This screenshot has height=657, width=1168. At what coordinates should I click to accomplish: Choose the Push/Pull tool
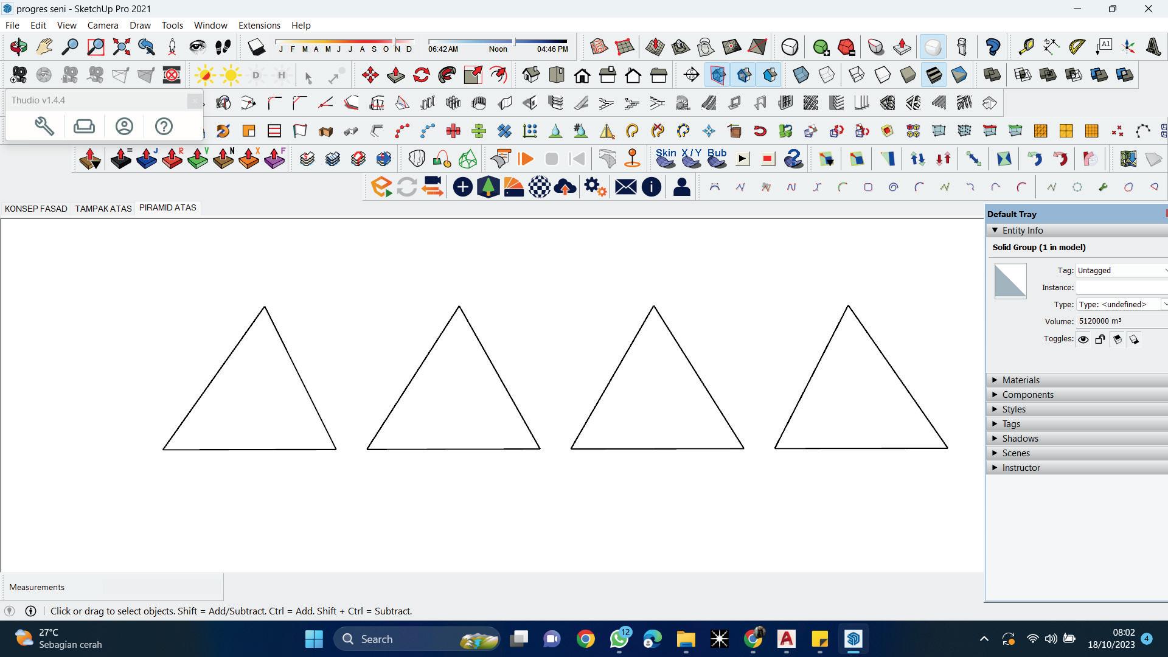click(395, 75)
